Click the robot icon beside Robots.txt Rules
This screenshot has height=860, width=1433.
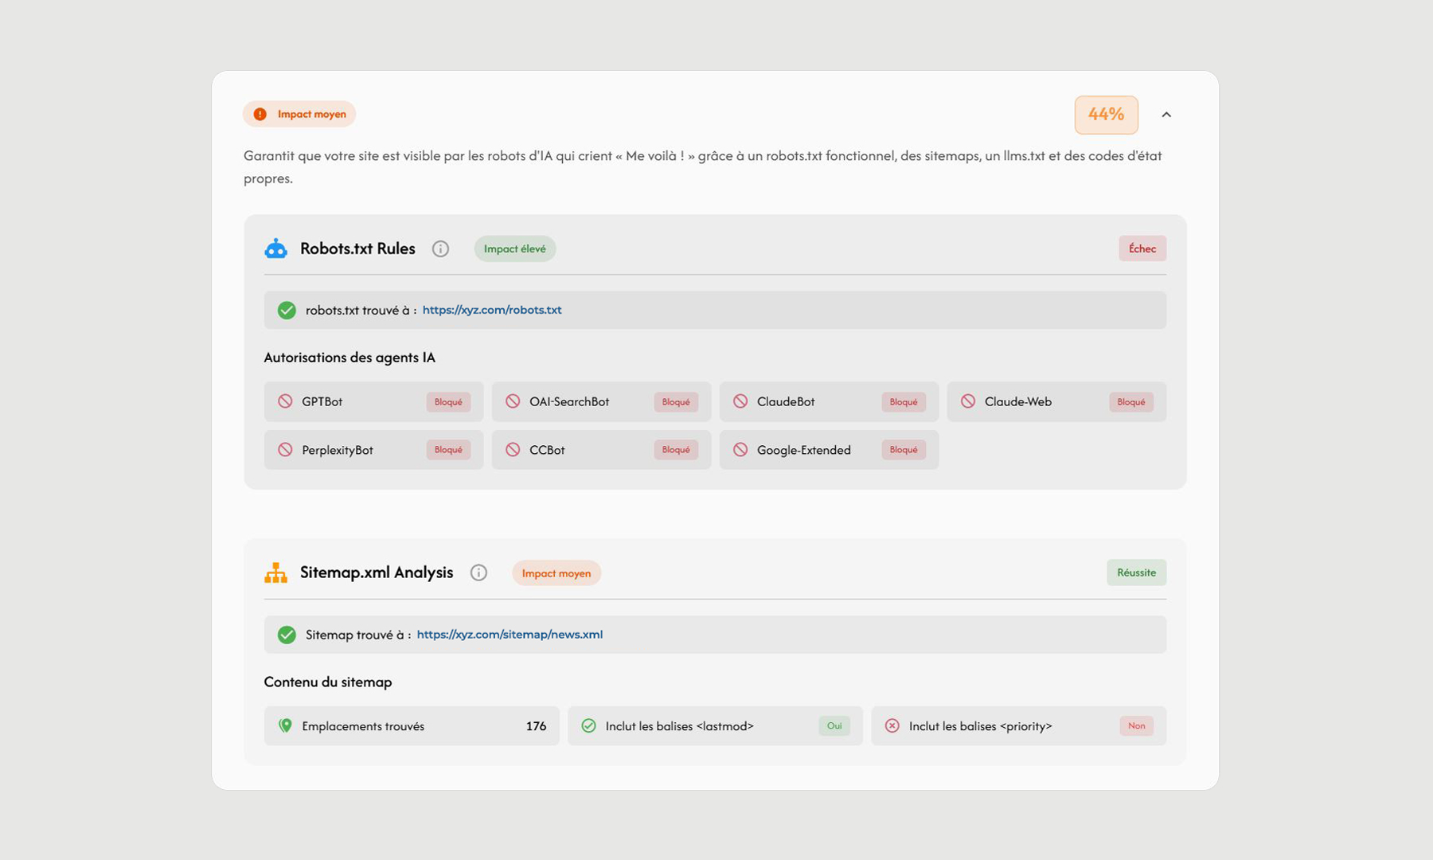pos(275,248)
